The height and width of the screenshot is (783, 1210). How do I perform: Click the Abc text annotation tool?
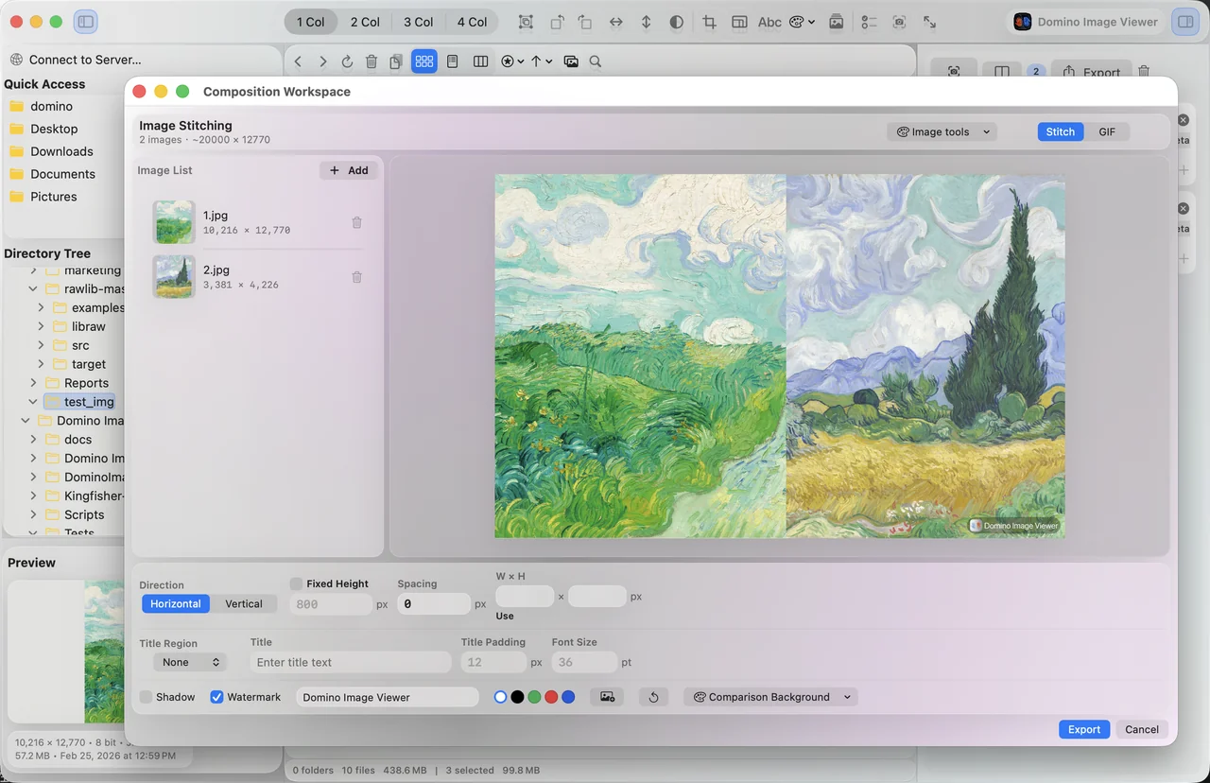(x=769, y=22)
